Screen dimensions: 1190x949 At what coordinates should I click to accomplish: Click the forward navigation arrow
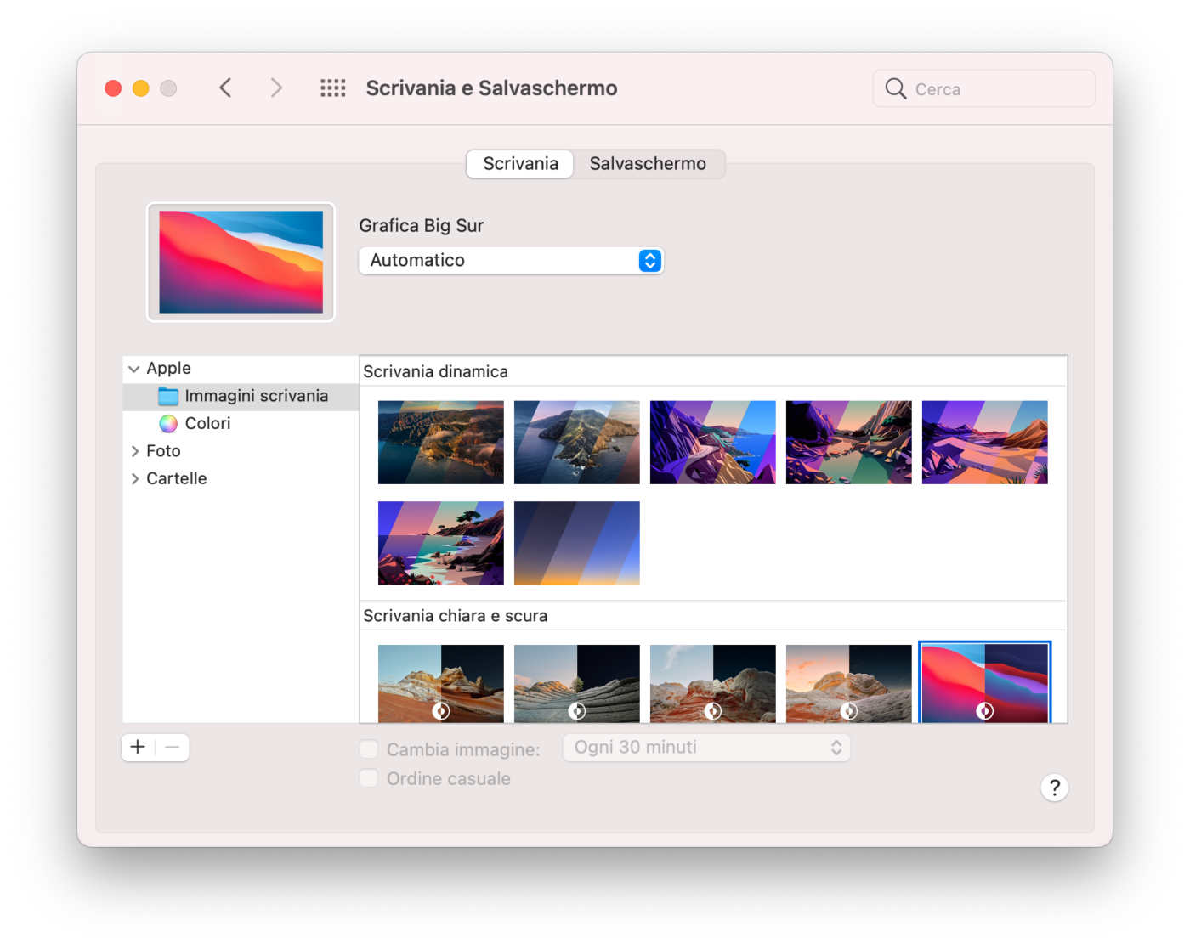tap(276, 88)
